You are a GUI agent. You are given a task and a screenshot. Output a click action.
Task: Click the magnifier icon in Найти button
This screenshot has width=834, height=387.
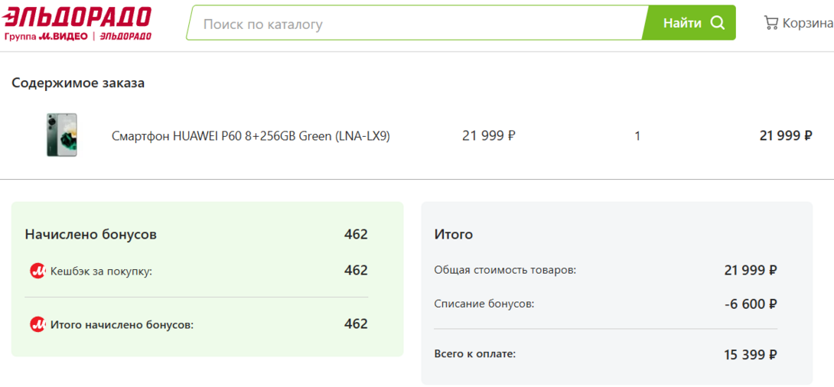pos(717,23)
